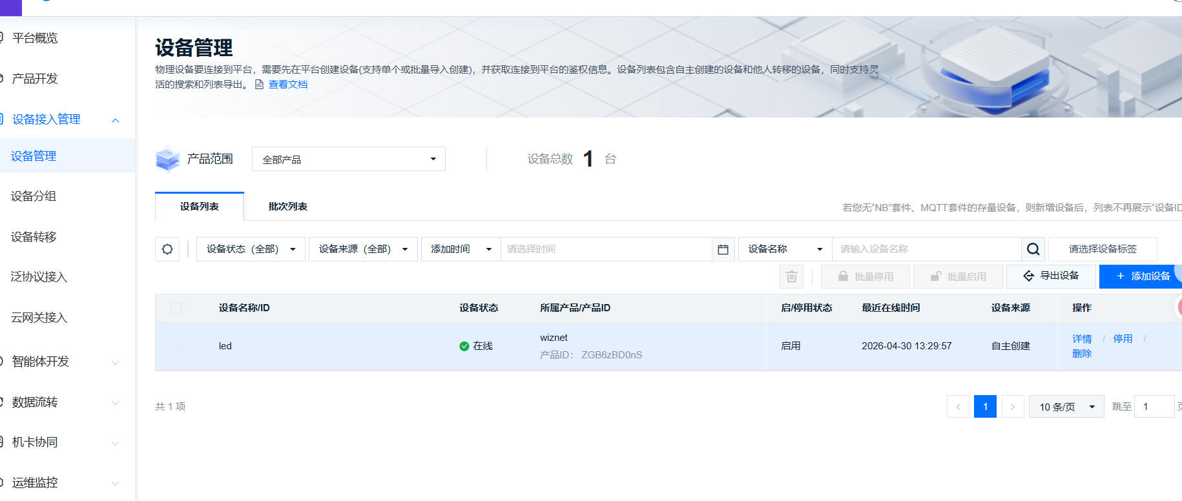This screenshot has height=501, width=1182.
Task: Open 泛协议接入 in the sidebar
Action: tap(39, 277)
